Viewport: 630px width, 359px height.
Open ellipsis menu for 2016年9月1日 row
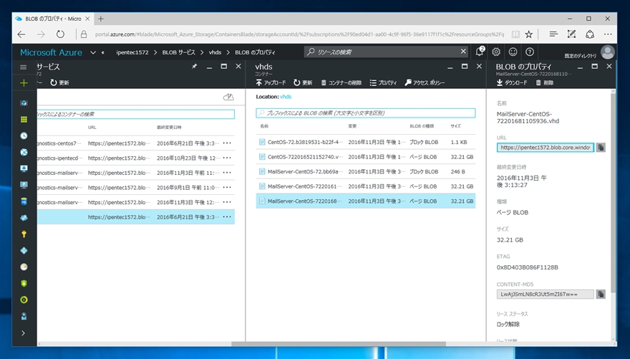click(x=227, y=187)
